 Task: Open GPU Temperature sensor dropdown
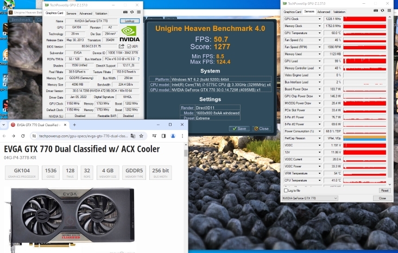coord(320,33)
